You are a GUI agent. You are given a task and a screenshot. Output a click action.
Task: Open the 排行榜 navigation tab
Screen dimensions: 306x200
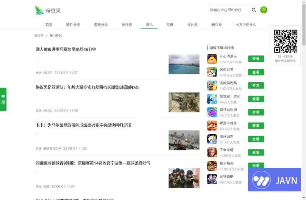pos(127,25)
